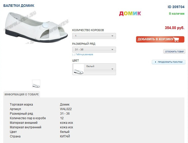The height and width of the screenshot is (143, 188).
Task: Expand the Размерный ряд dropdown arrow
Action: click(112, 50)
